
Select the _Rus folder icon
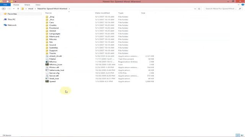[47, 19]
